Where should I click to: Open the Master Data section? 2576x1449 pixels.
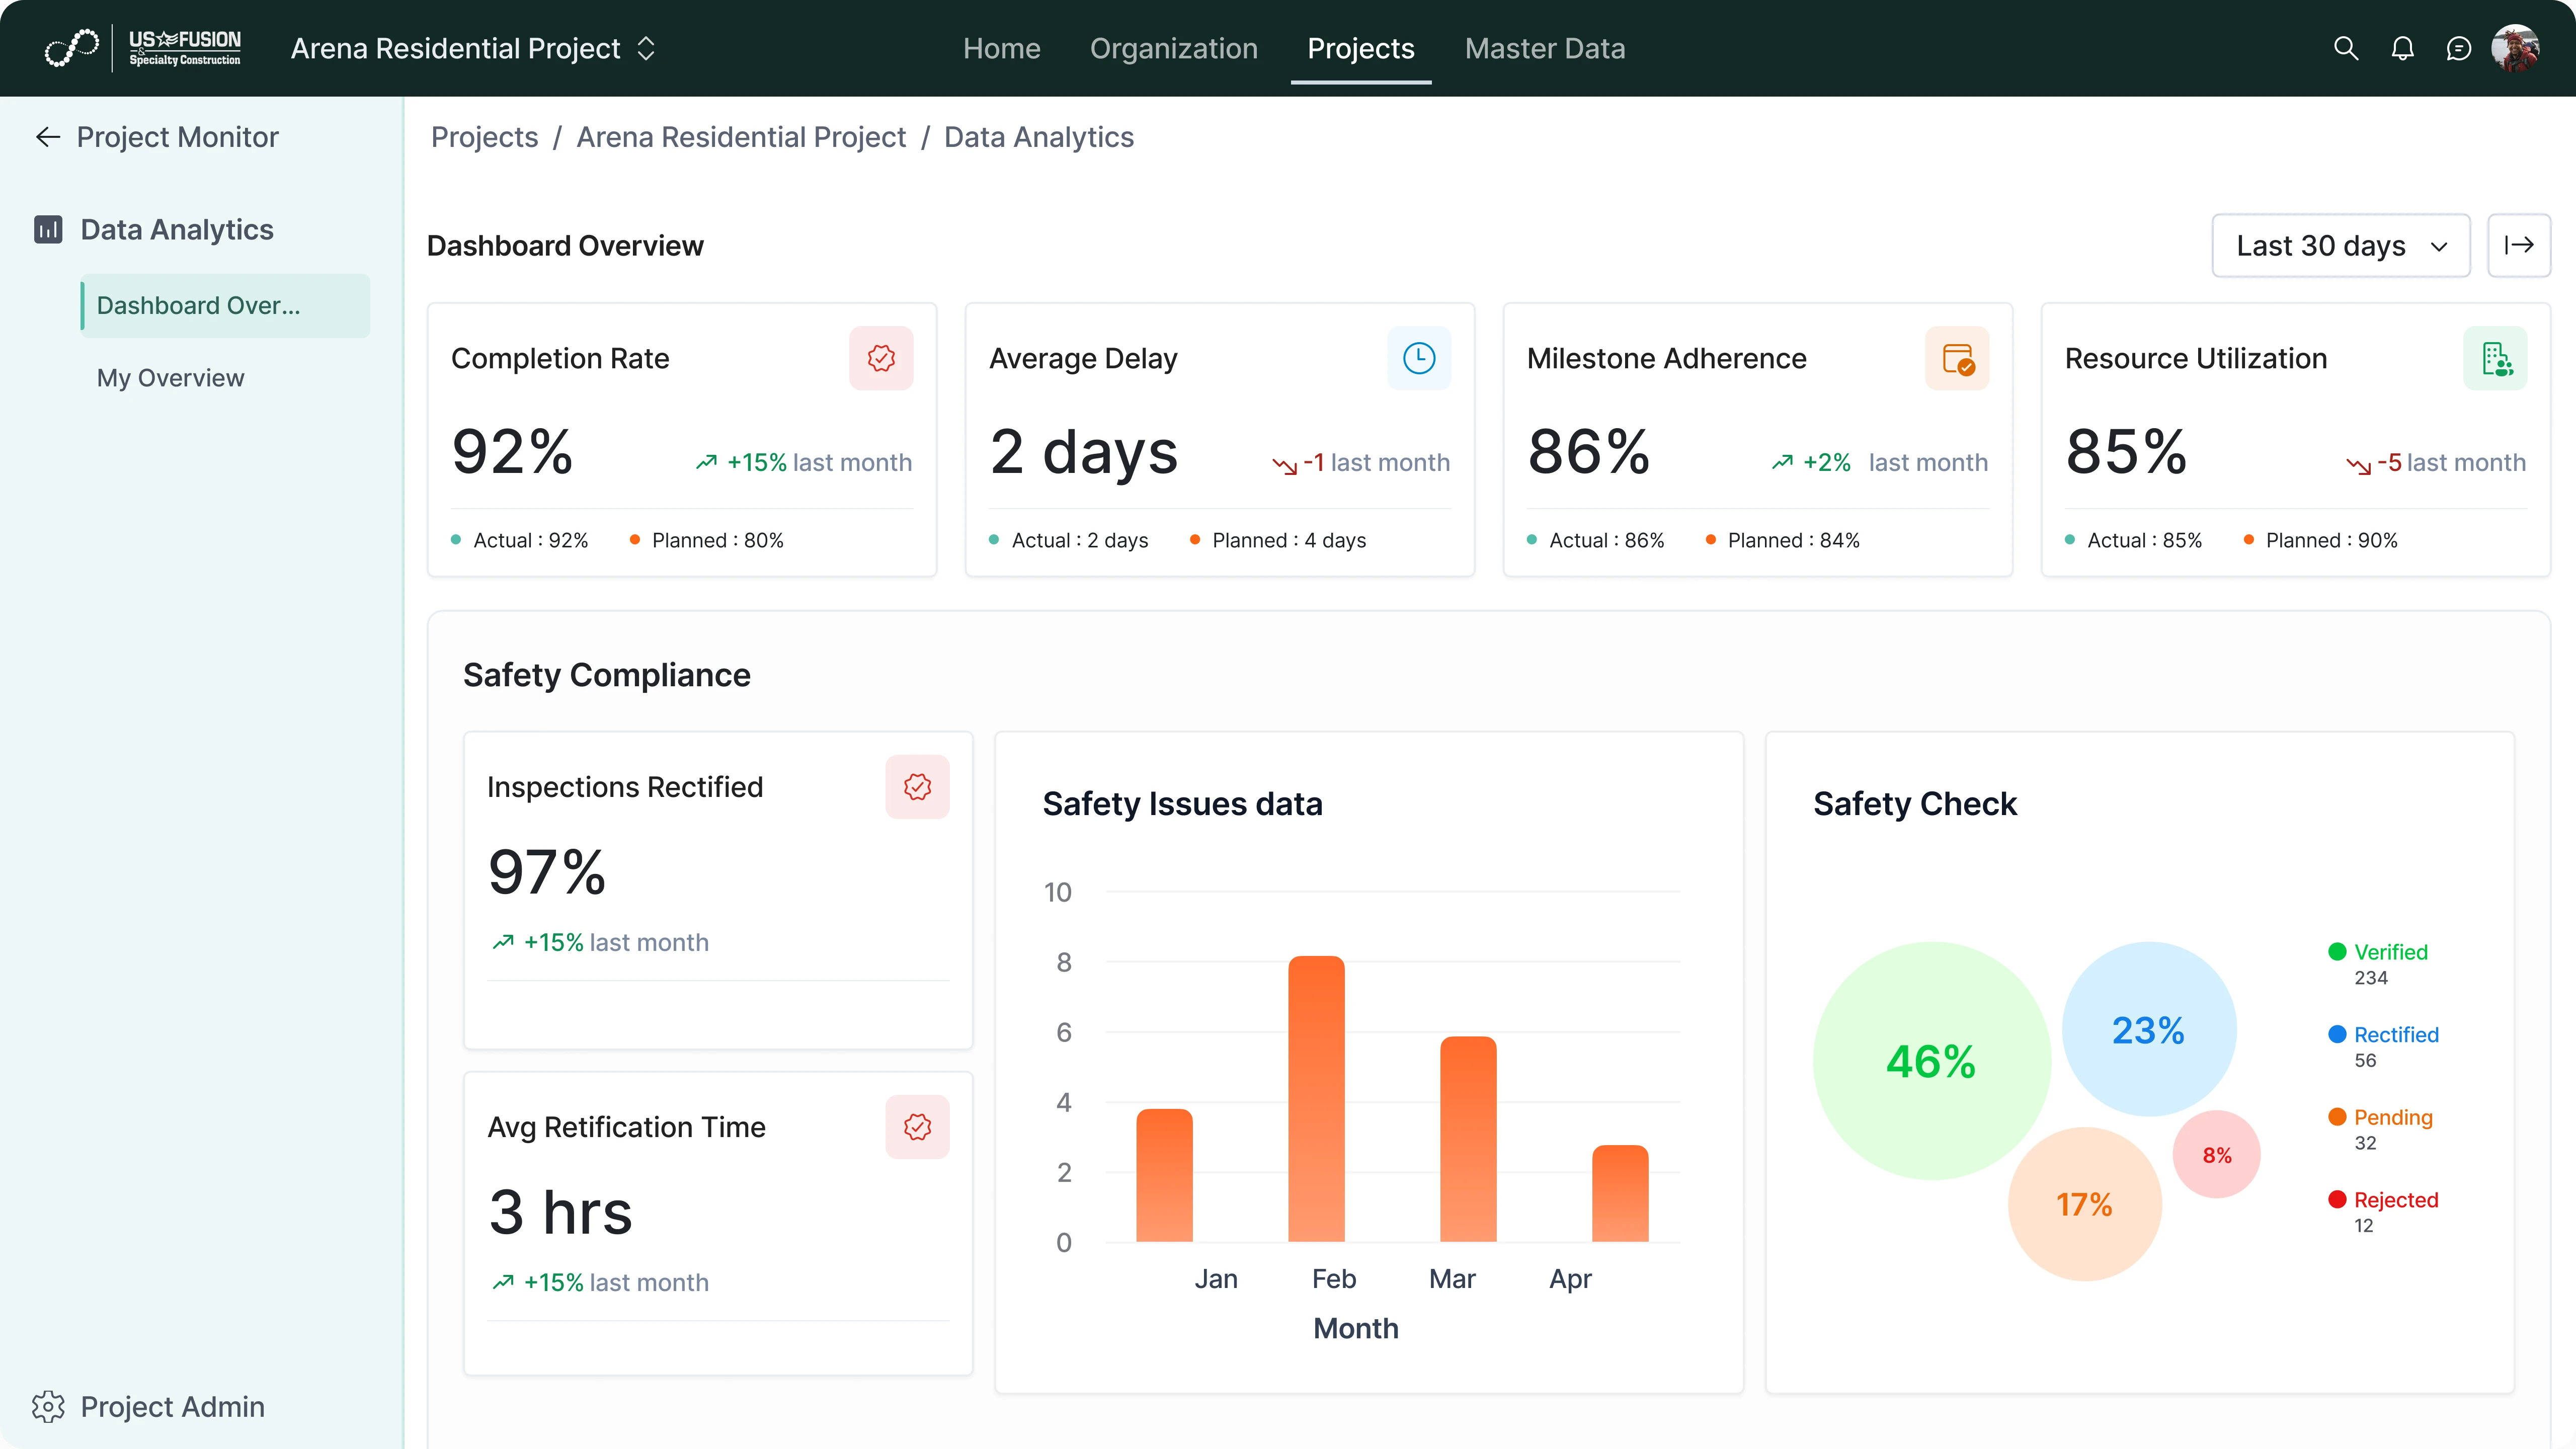coord(1544,48)
